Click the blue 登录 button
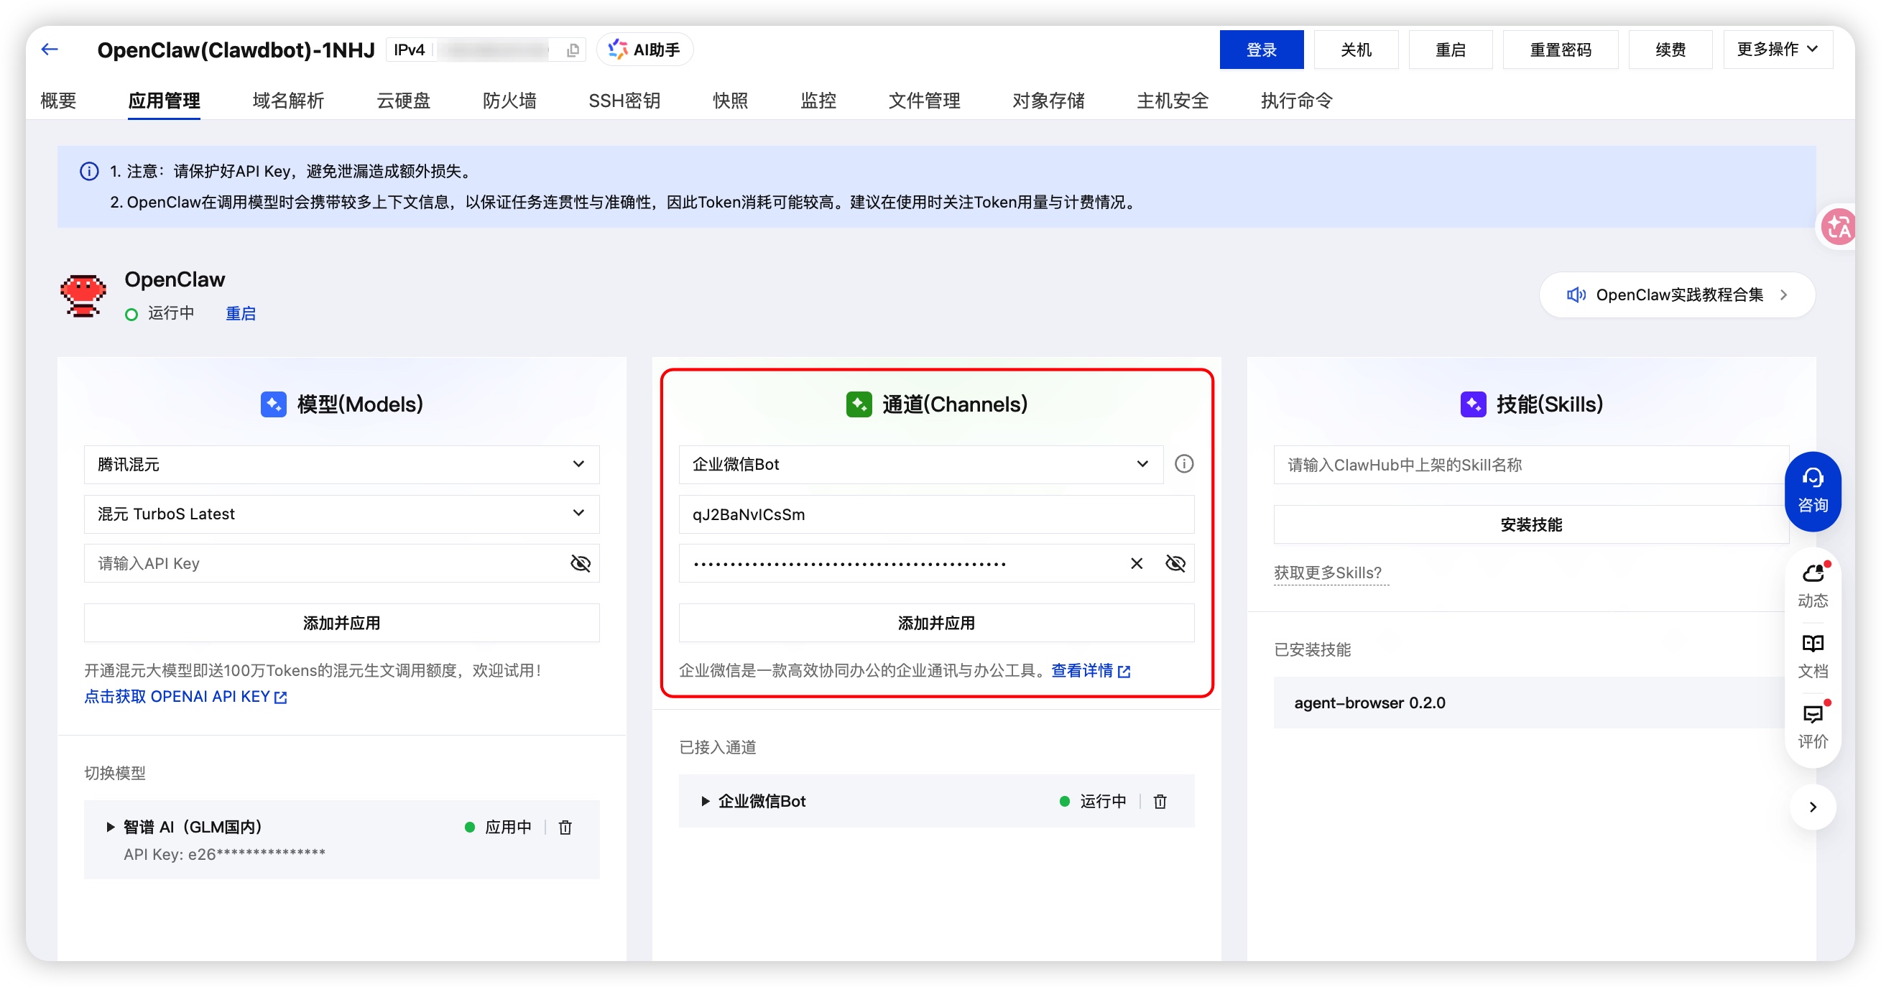The image size is (1881, 987). pos(1260,50)
